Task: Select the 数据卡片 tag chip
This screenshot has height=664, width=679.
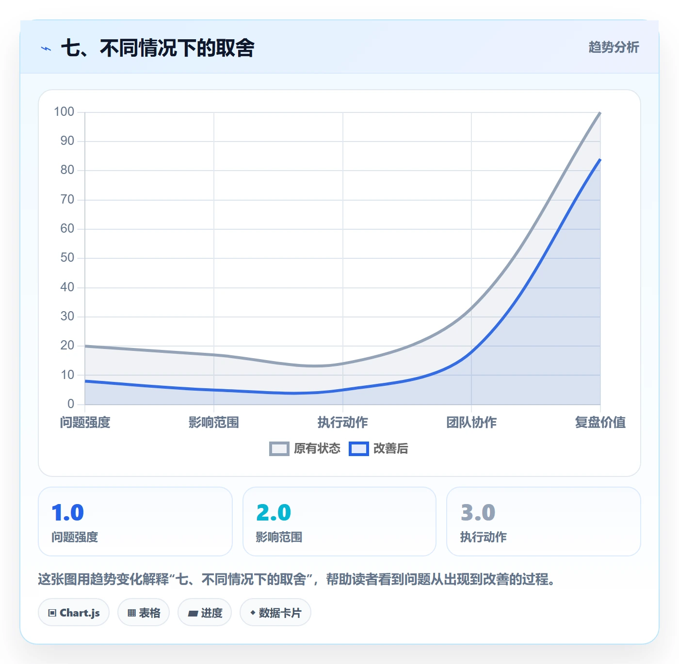Action: pos(275,613)
